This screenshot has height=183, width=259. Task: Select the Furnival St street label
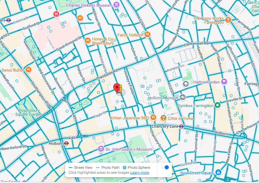point(196,143)
